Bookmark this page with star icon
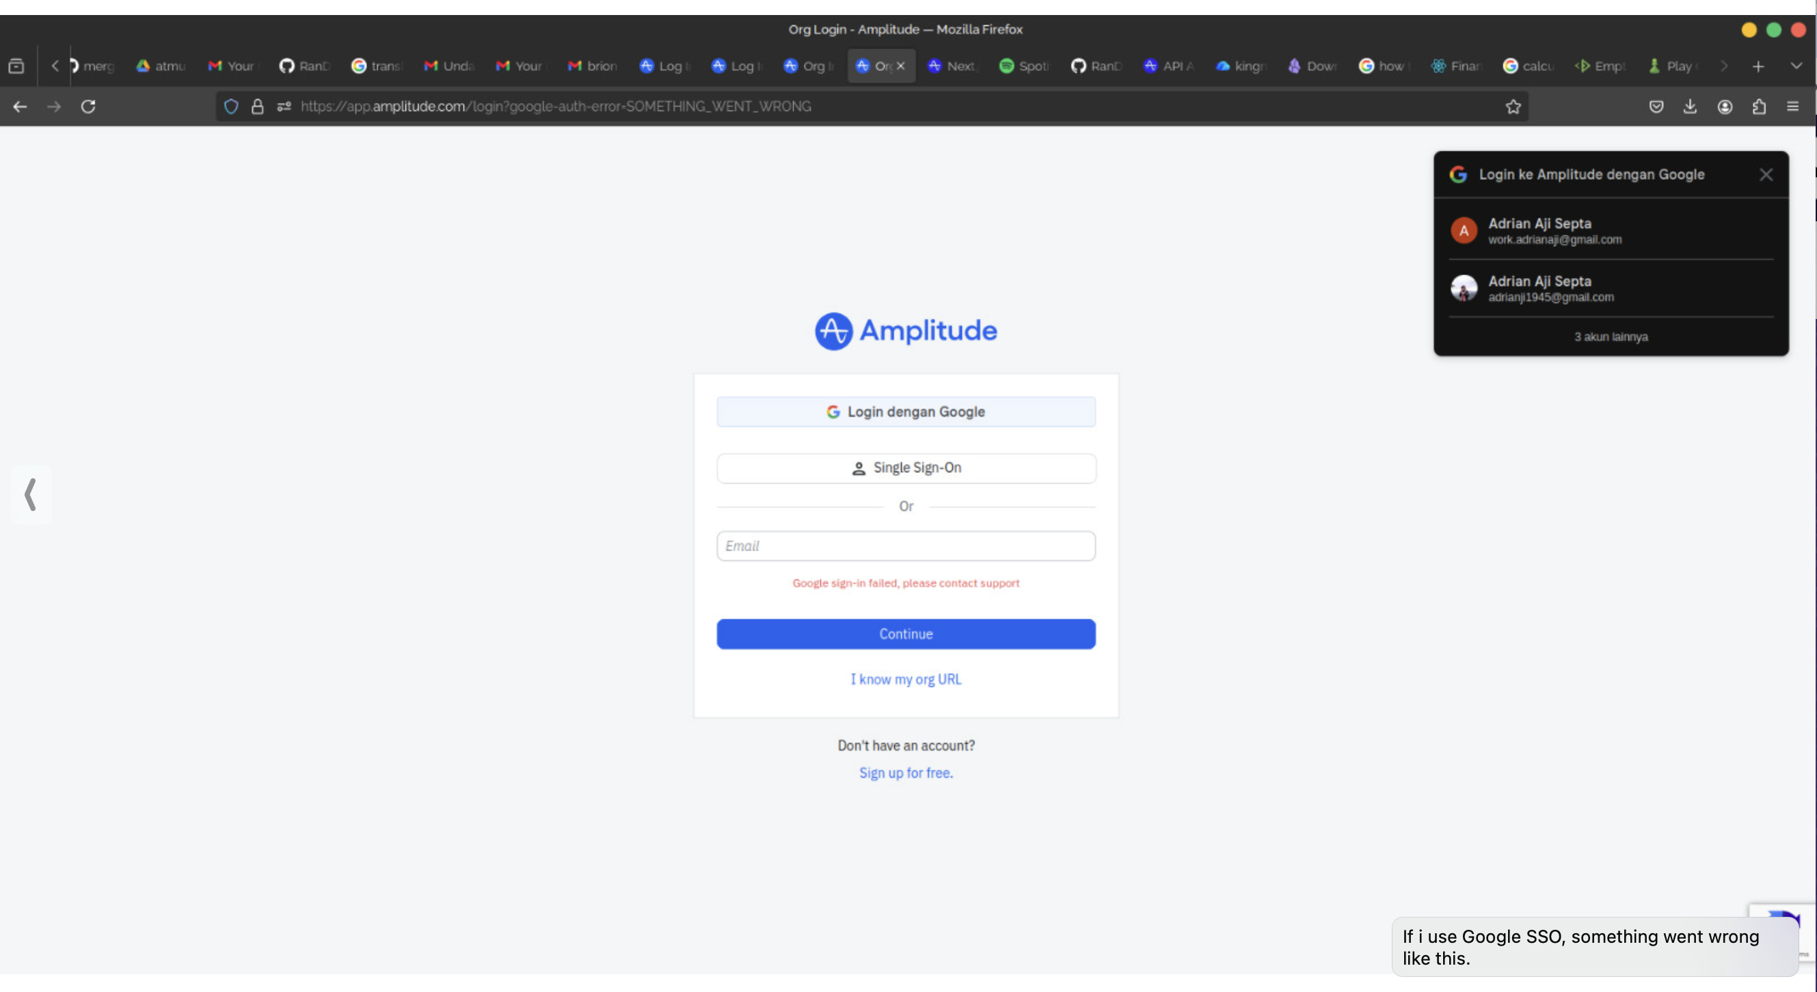The height and width of the screenshot is (992, 1817). point(1513,107)
